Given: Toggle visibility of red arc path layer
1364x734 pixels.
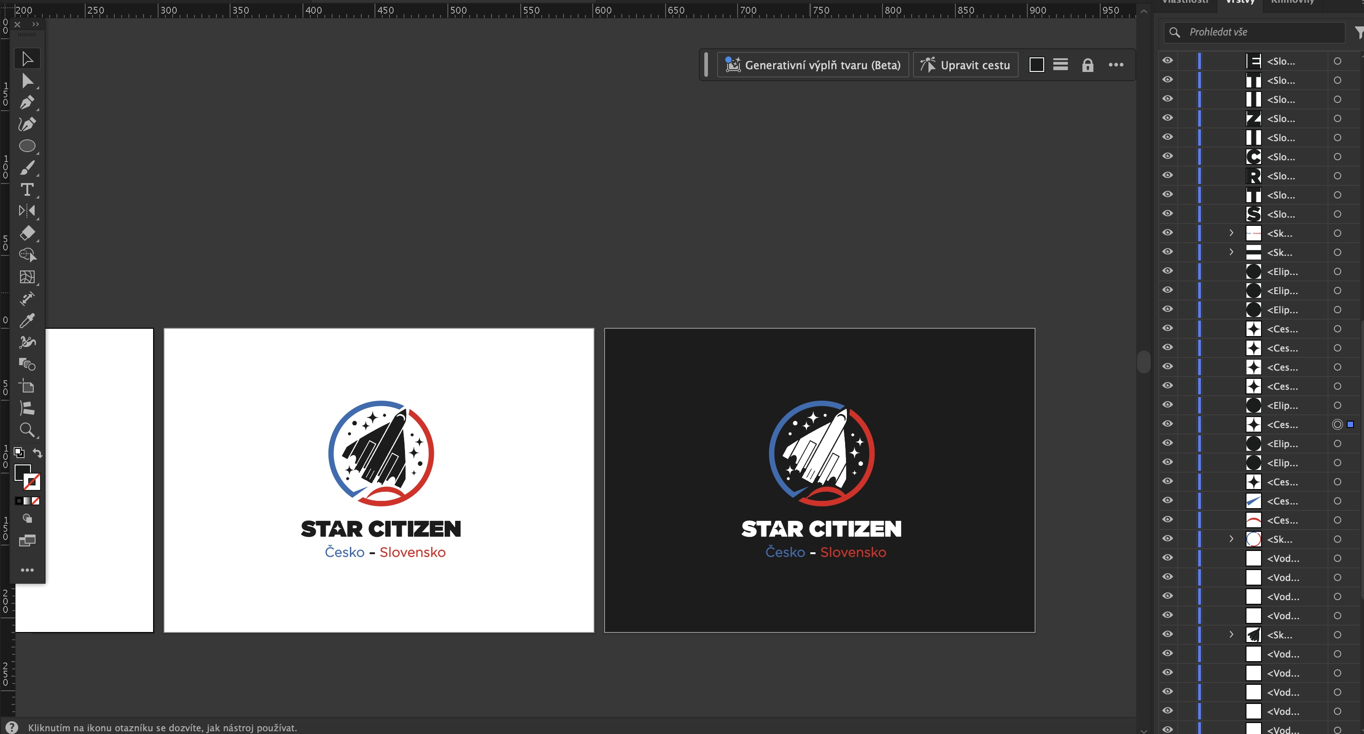Looking at the screenshot, I should click(1168, 520).
